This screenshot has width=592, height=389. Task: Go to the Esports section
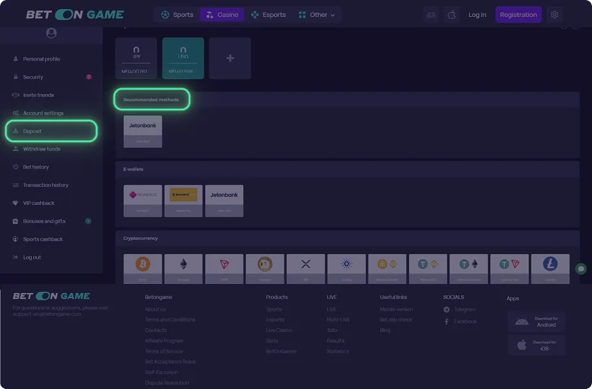tap(268, 15)
